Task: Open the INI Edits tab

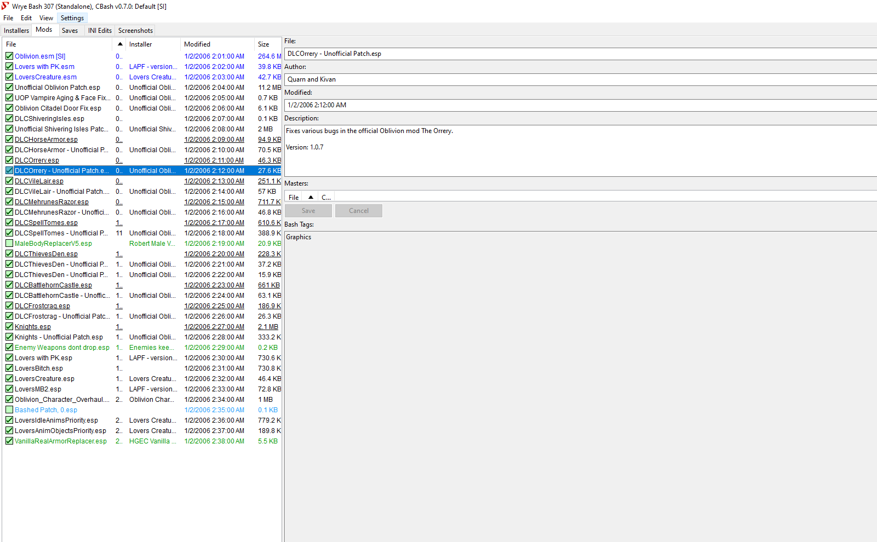Action: [x=100, y=31]
